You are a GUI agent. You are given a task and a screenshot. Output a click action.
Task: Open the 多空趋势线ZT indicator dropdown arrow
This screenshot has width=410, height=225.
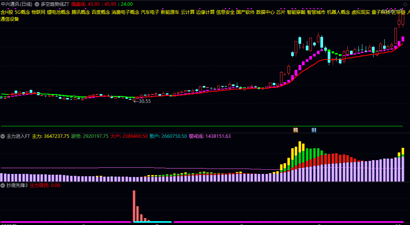37,4
